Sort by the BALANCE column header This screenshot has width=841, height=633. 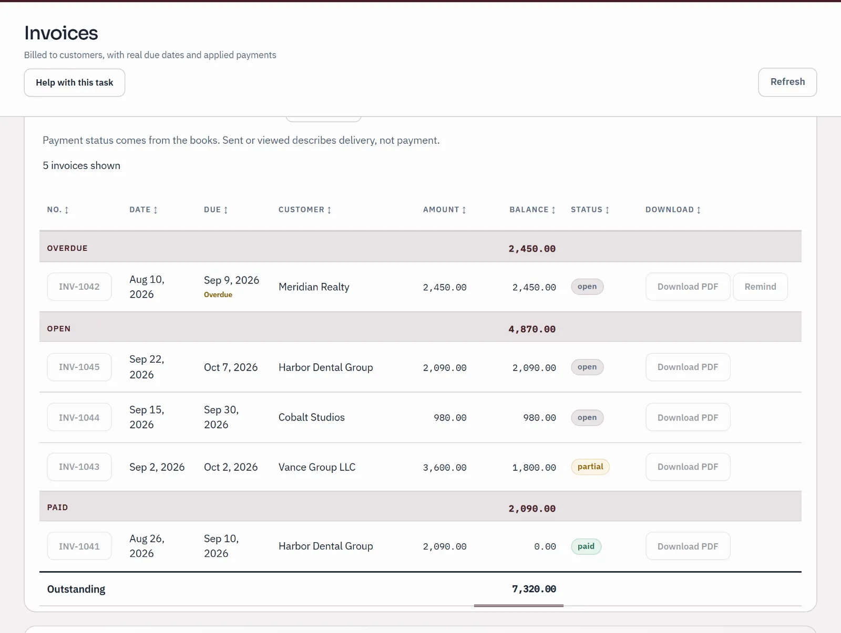tap(532, 209)
